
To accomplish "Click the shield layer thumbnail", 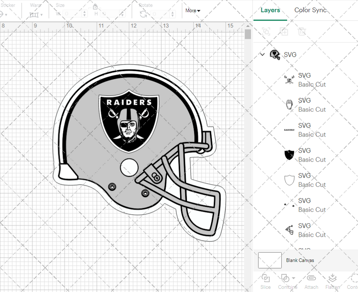I will click(x=289, y=155).
